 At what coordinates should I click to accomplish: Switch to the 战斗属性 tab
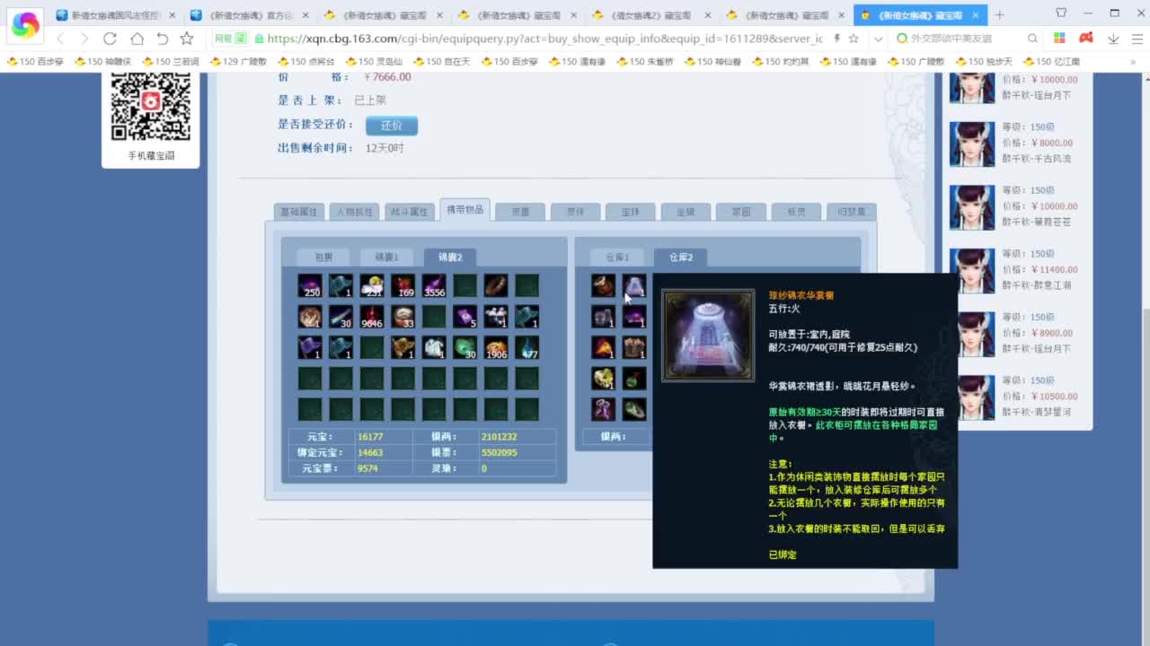point(409,212)
